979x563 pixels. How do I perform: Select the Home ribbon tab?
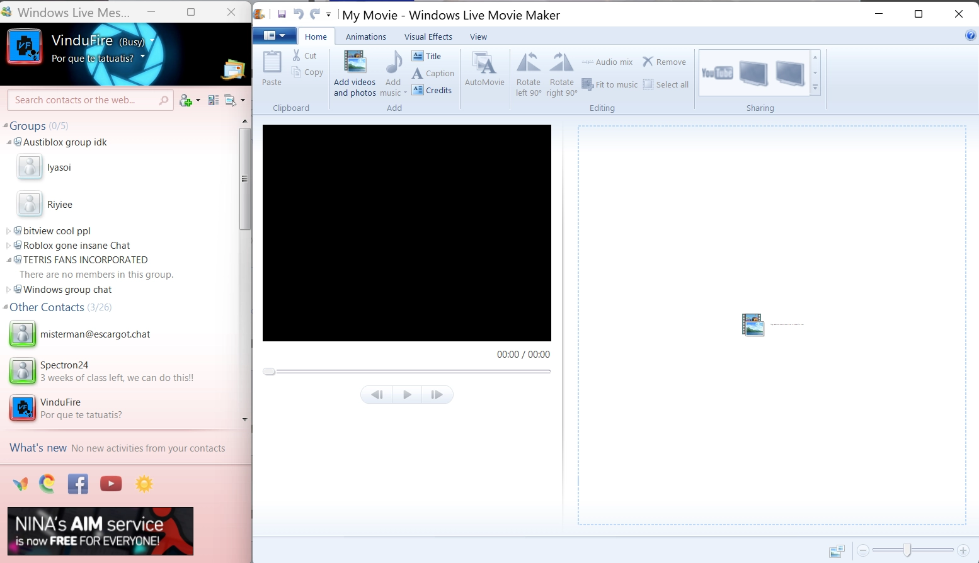316,37
